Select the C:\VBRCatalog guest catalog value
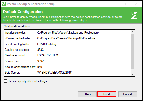This screenshot has height=101, width=143. [x=47, y=44]
